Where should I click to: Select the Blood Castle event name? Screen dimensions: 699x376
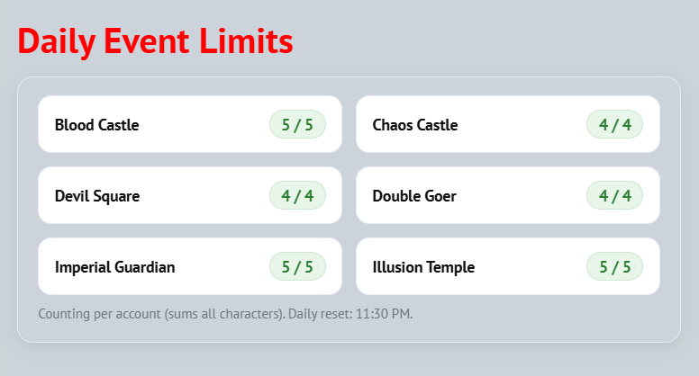tap(96, 125)
